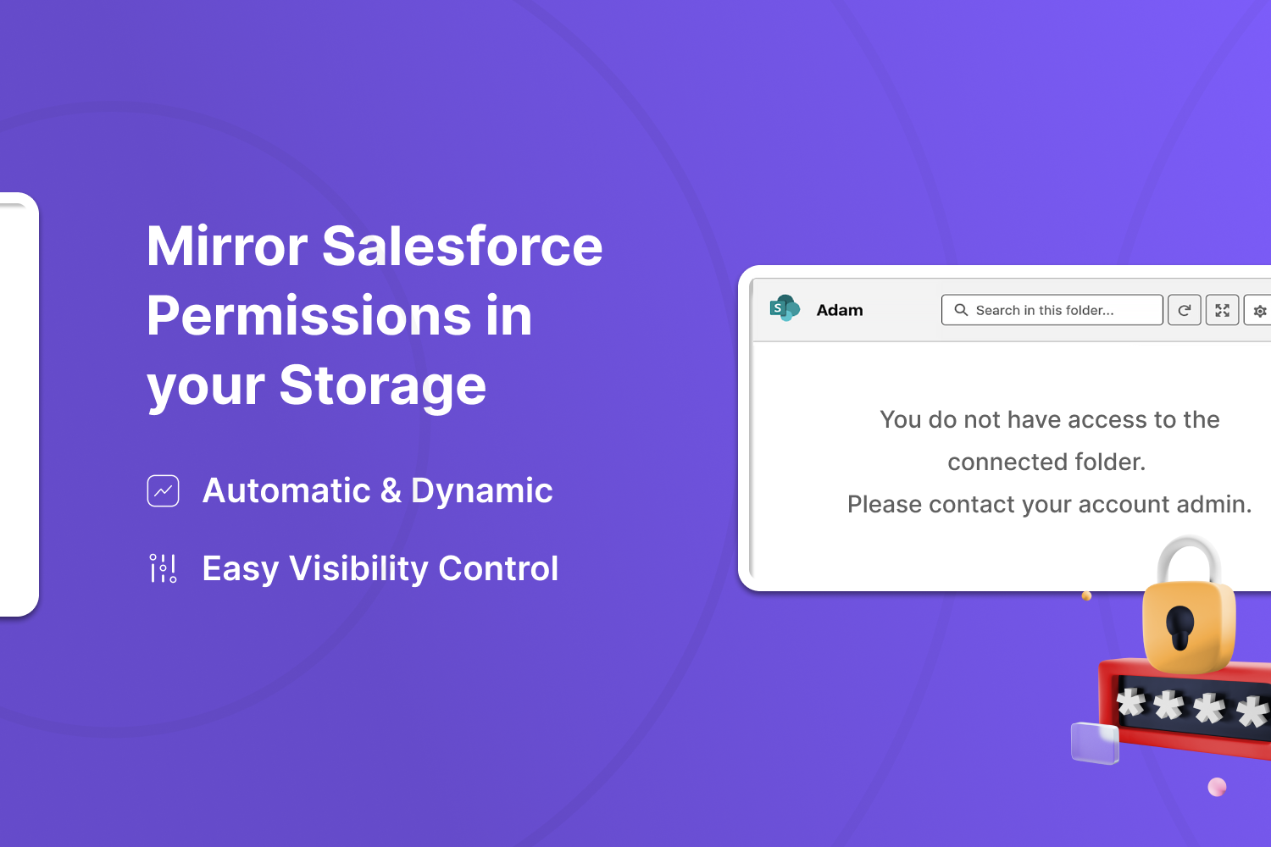Click the SharePoint logo icon beside Adam

pos(785,308)
